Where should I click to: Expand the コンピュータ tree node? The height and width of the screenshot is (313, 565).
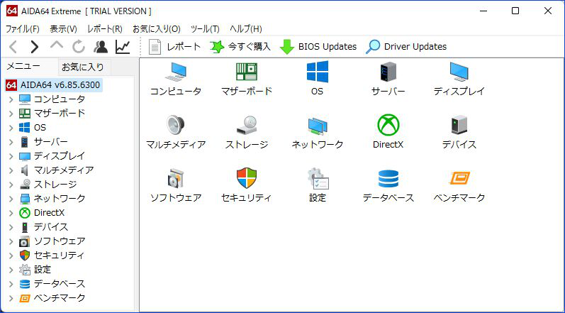(11, 99)
